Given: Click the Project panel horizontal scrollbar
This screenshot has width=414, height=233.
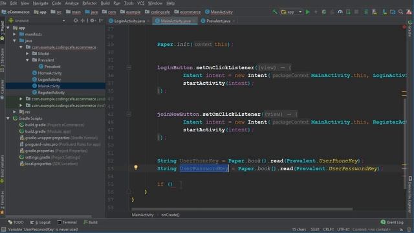Looking at the screenshot, I should (49, 216).
